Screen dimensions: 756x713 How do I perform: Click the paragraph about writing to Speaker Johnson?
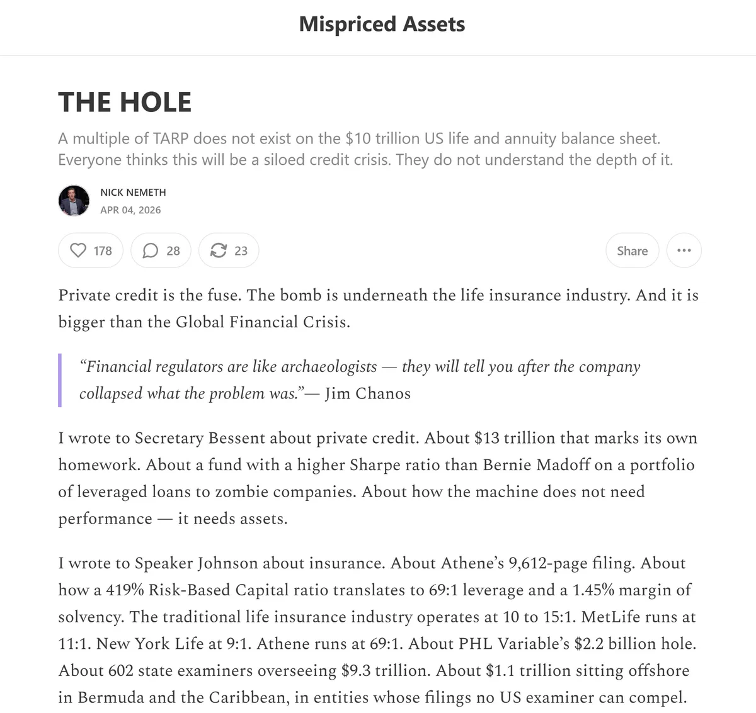tap(377, 630)
